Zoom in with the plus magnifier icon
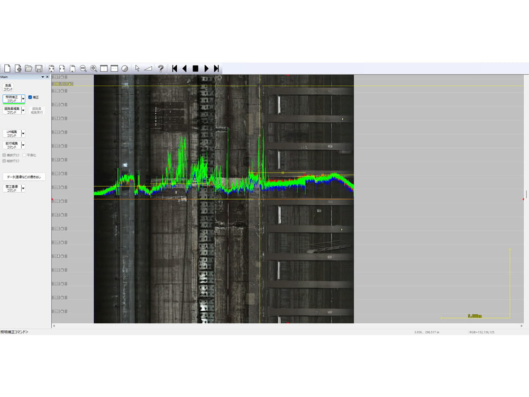This screenshot has height=397, width=529. pyautogui.click(x=94, y=68)
